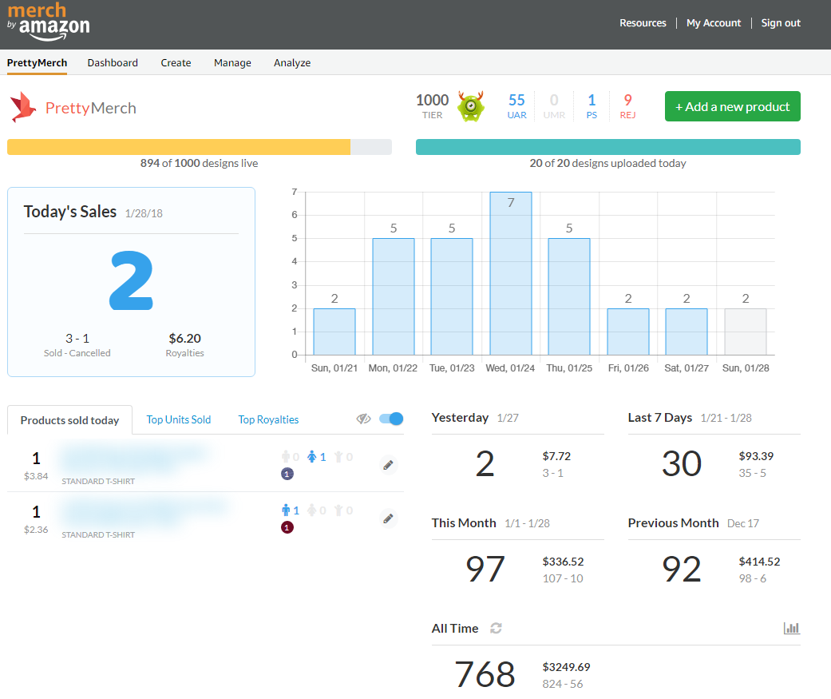Viewport: 831px width, 699px height.
Task: Click the 9 REJ counter
Action: pyautogui.click(x=627, y=106)
